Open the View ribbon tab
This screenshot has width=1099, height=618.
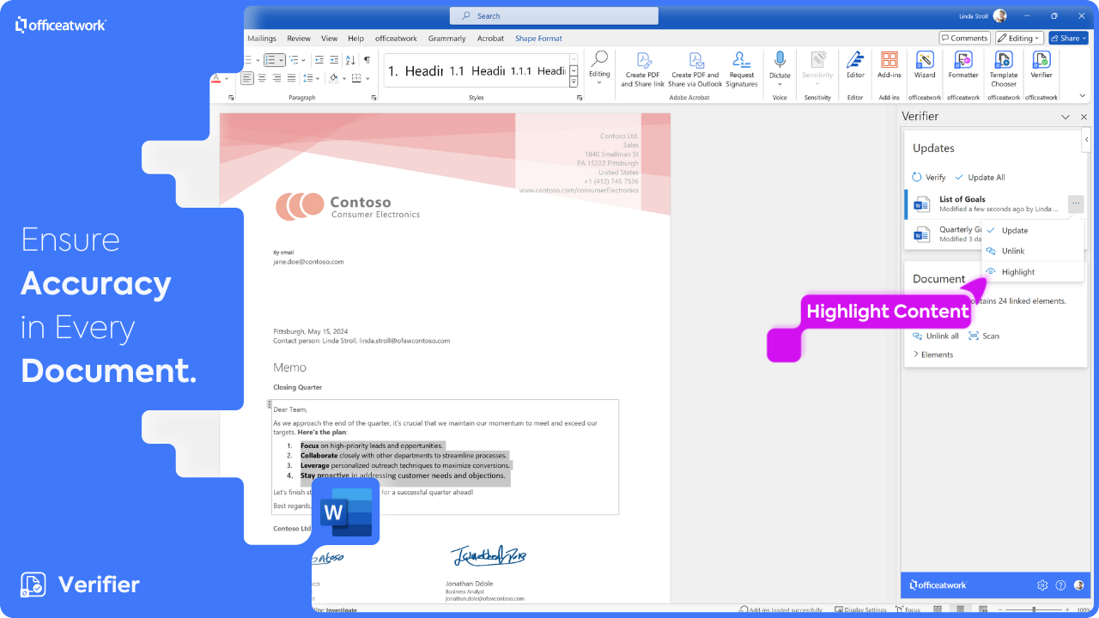(330, 39)
